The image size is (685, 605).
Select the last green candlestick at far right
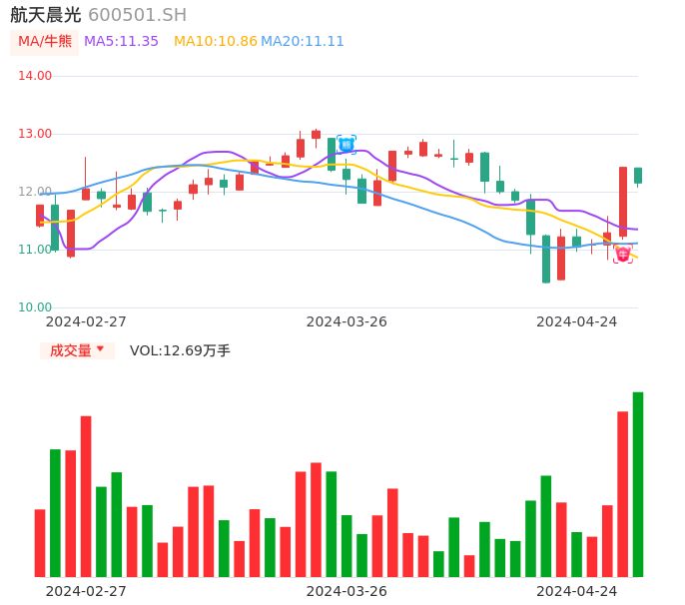click(x=638, y=176)
